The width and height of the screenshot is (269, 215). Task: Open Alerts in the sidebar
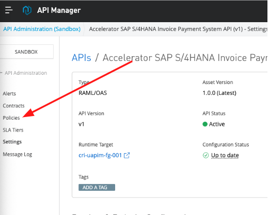tap(9, 94)
